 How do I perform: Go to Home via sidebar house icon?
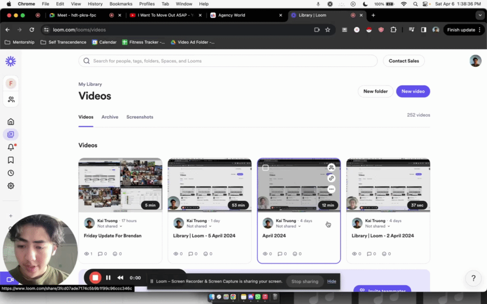point(11,122)
